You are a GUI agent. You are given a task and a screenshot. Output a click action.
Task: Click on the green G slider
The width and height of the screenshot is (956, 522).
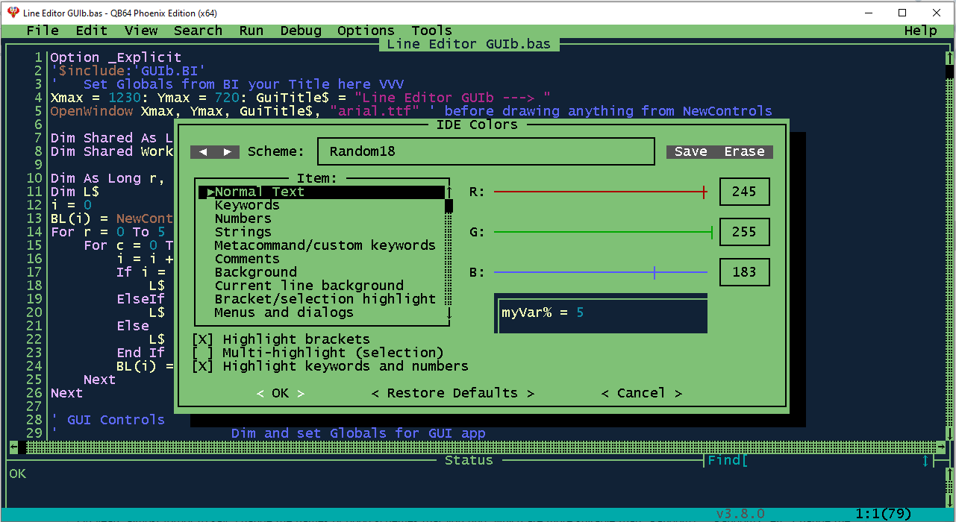tap(603, 232)
